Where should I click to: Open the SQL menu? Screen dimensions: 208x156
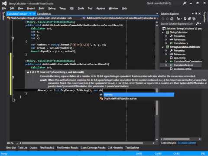pos(71,8)
